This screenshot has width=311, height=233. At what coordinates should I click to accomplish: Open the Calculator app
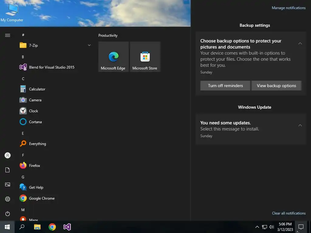tap(55, 89)
